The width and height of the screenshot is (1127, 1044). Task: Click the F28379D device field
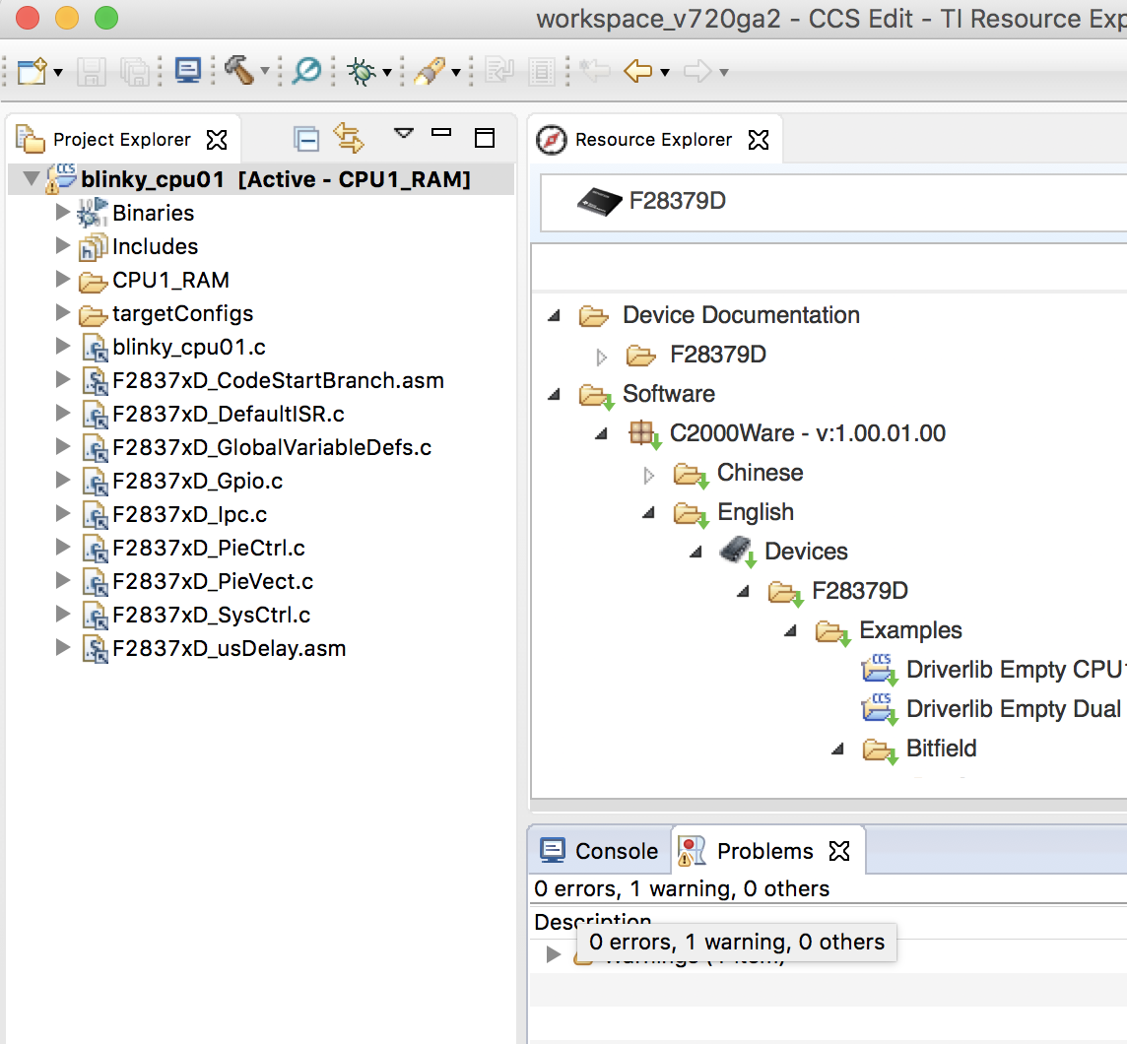pos(833,203)
